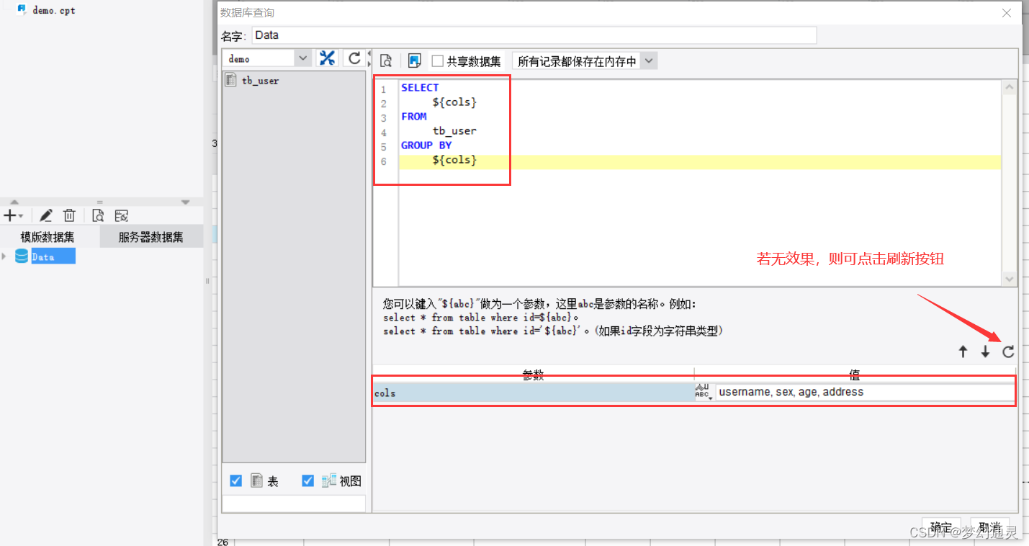1029x546 pixels.
Task: Click tb_user on SQL line 4
Action: click(454, 131)
